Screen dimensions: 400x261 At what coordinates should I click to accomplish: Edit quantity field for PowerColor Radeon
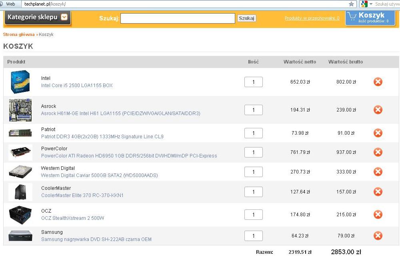[253, 152]
